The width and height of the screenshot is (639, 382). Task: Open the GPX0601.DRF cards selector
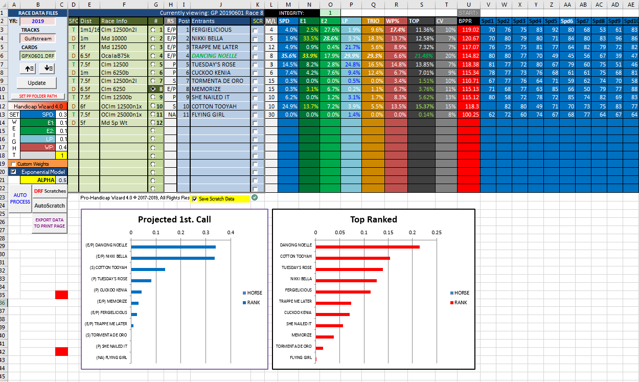click(37, 55)
